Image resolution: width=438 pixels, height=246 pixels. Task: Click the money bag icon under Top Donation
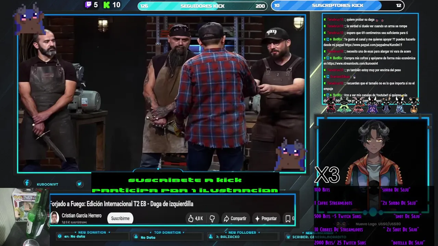pyautogui.click(x=136, y=236)
